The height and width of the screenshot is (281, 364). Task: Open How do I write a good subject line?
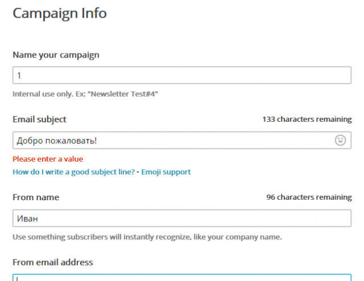click(73, 172)
